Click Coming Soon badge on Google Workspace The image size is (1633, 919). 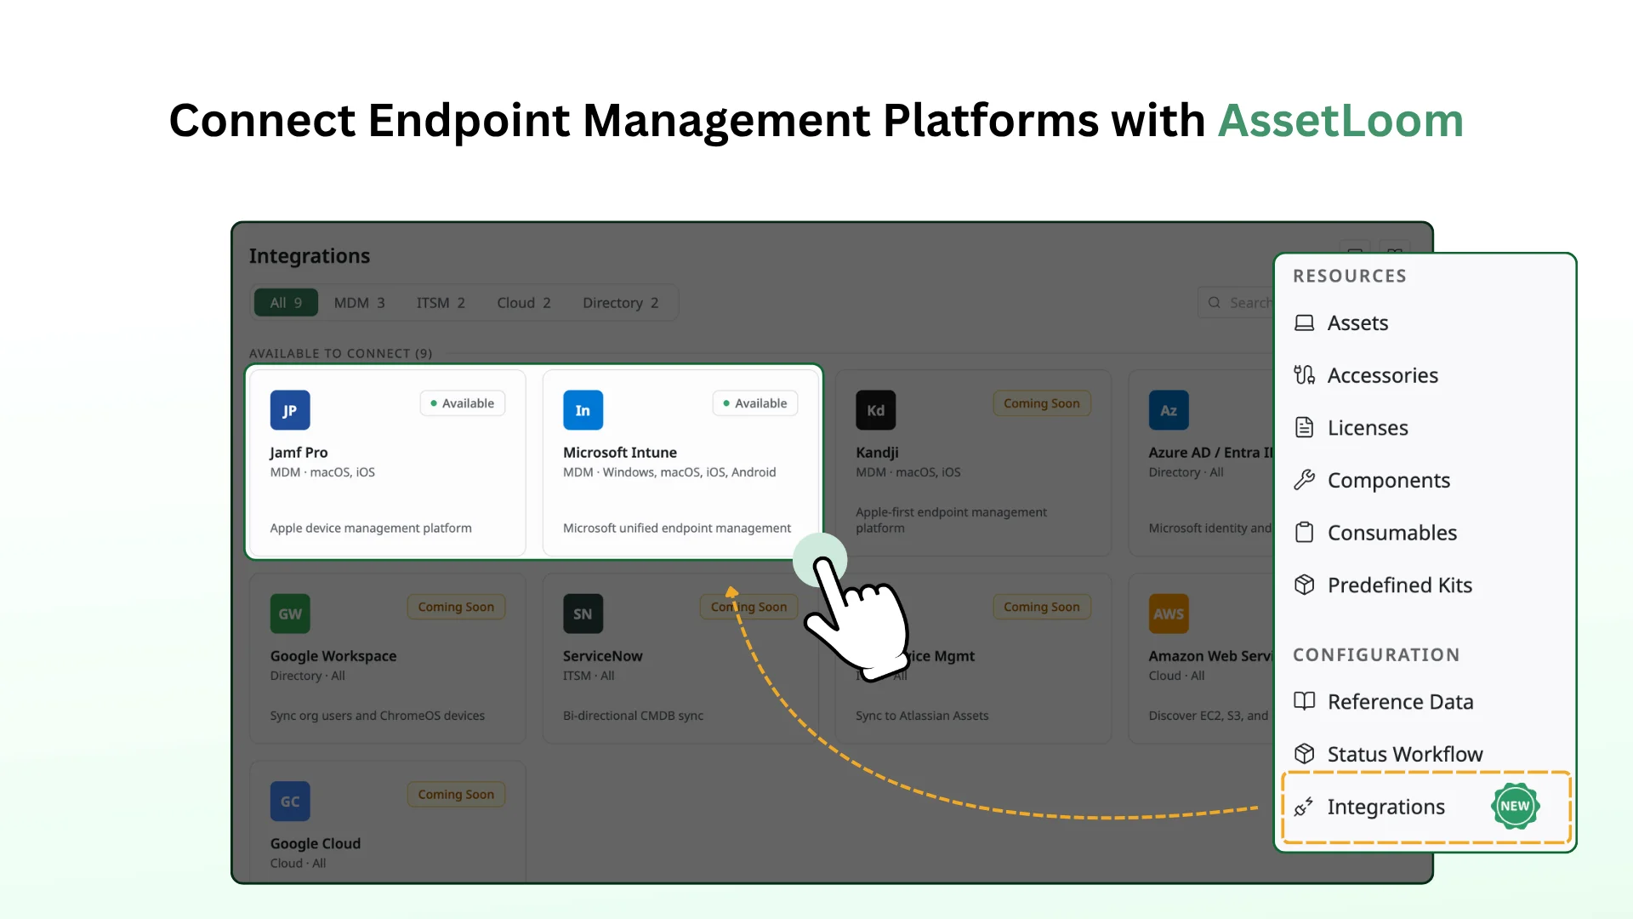(x=456, y=607)
